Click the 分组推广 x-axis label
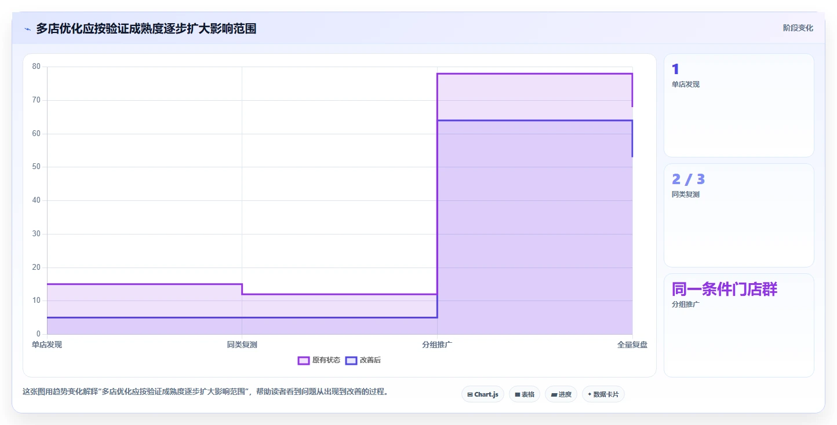The height and width of the screenshot is (425, 837). pos(437,345)
